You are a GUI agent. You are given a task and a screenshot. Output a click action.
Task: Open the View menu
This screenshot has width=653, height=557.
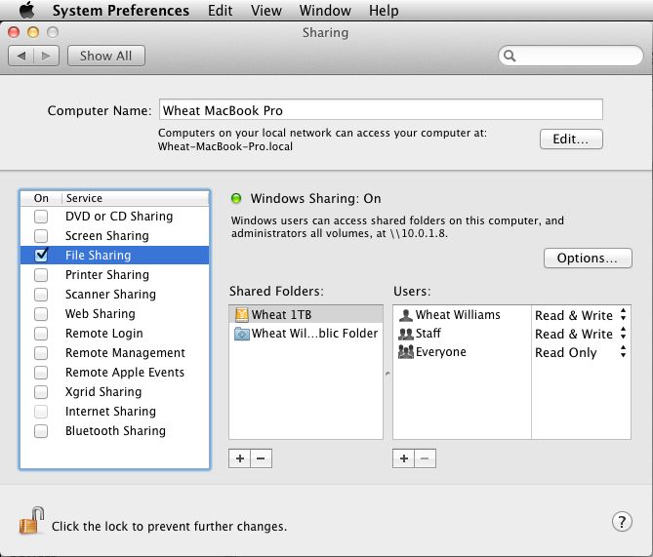(266, 11)
